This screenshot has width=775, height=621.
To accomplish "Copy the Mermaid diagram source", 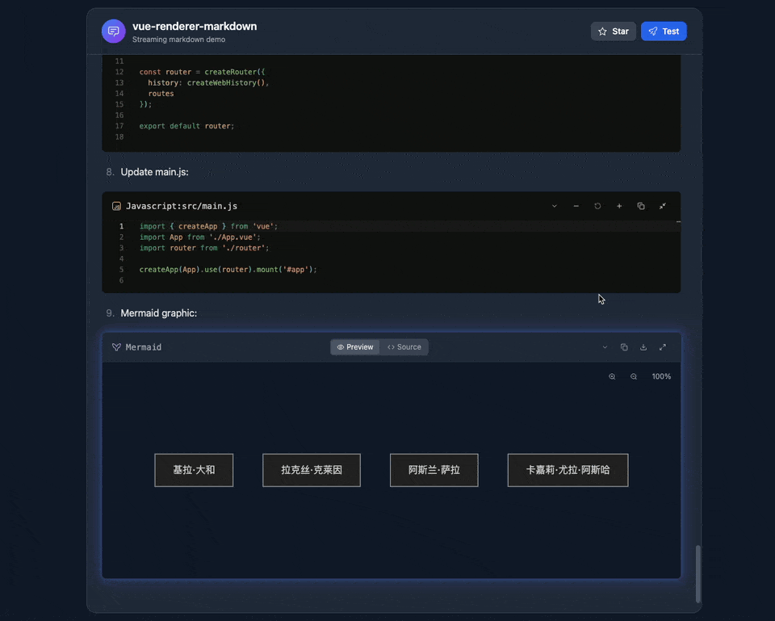I will coord(624,347).
